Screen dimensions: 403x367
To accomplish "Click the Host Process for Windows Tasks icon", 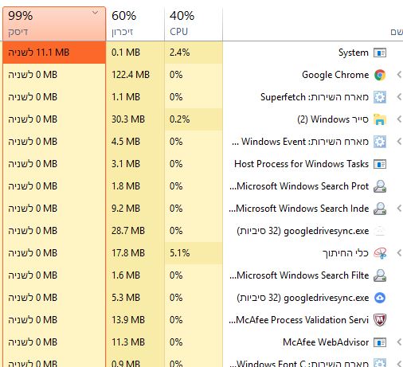I will point(380,164).
